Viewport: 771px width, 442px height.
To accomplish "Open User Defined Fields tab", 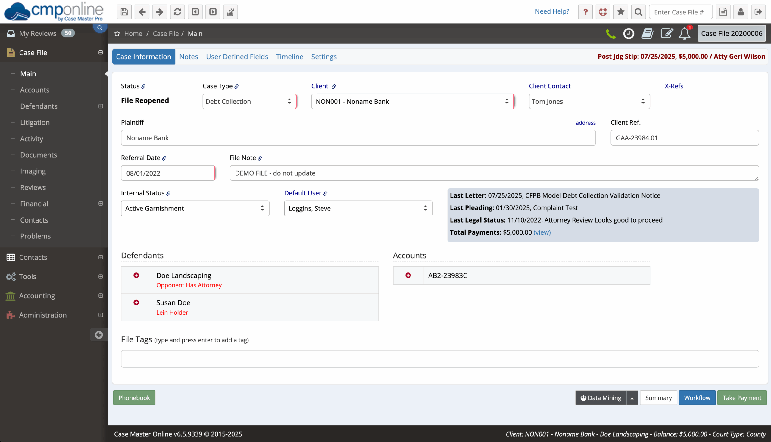I will (x=237, y=57).
